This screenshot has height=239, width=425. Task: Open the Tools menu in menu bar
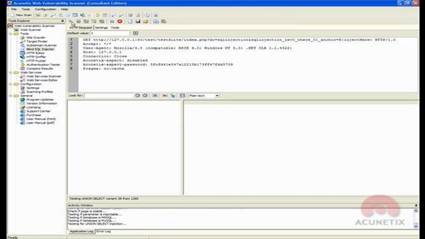pyautogui.click(x=26, y=9)
